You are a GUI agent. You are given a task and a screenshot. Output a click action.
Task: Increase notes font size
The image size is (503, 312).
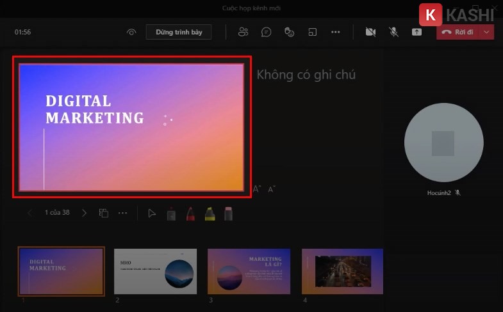pos(257,189)
